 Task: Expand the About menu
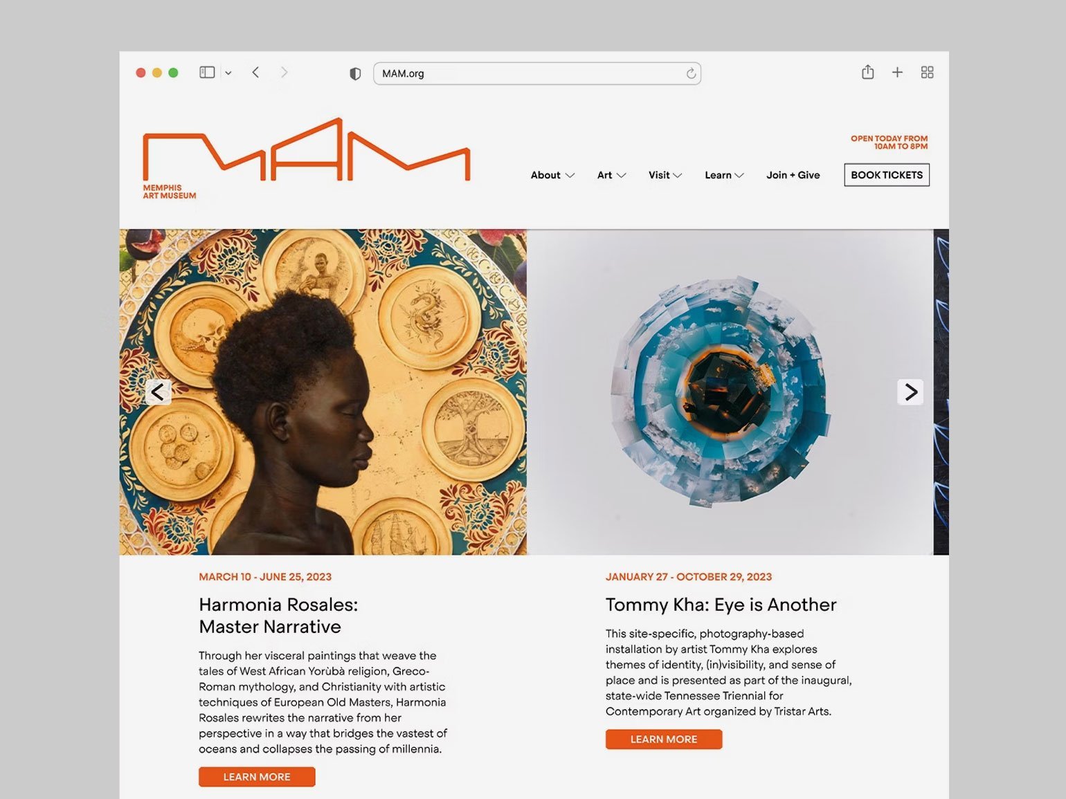coord(552,175)
